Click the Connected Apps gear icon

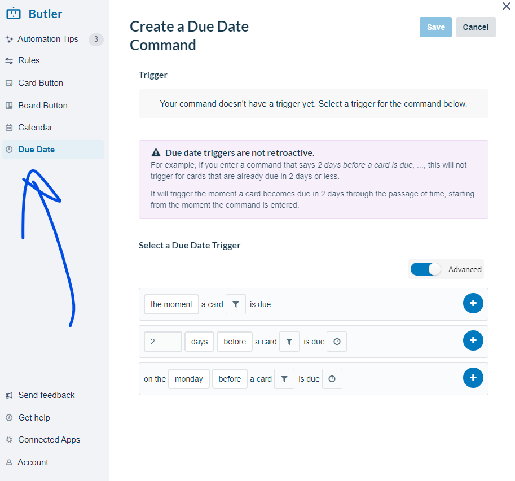pos(9,440)
